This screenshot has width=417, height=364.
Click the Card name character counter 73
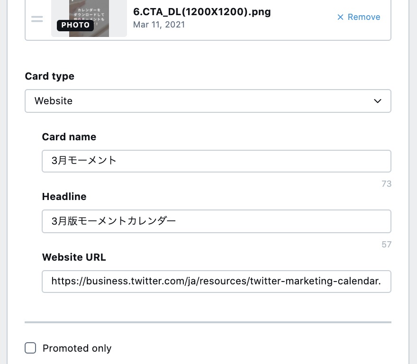pos(386,184)
